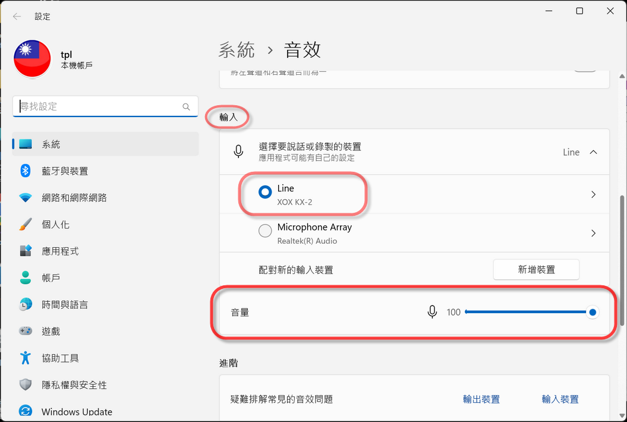Open 遊戲 controller icon
The width and height of the screenshot is (627, 422).
tap(26, 331)
